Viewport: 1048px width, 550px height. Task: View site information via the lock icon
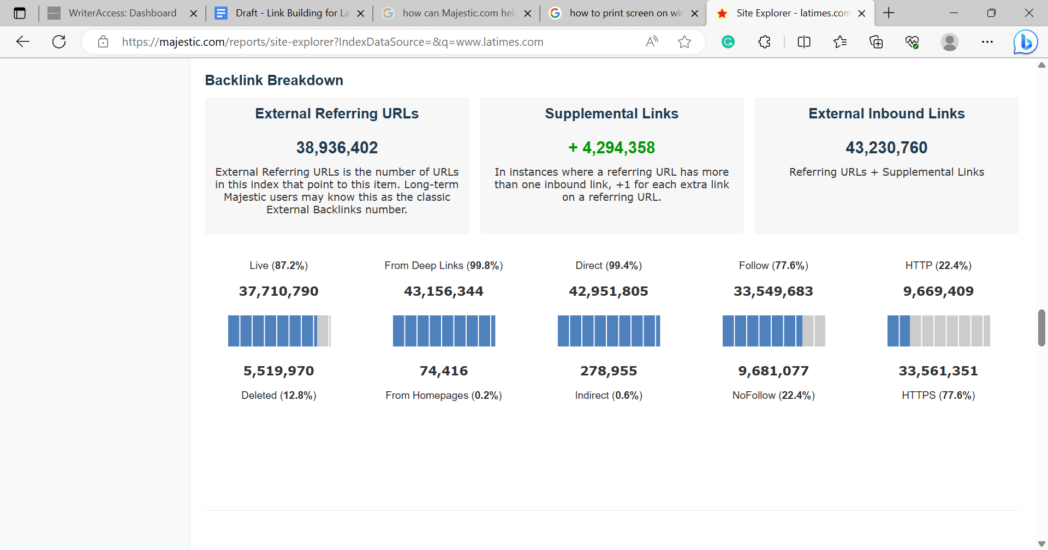point(103,41)
